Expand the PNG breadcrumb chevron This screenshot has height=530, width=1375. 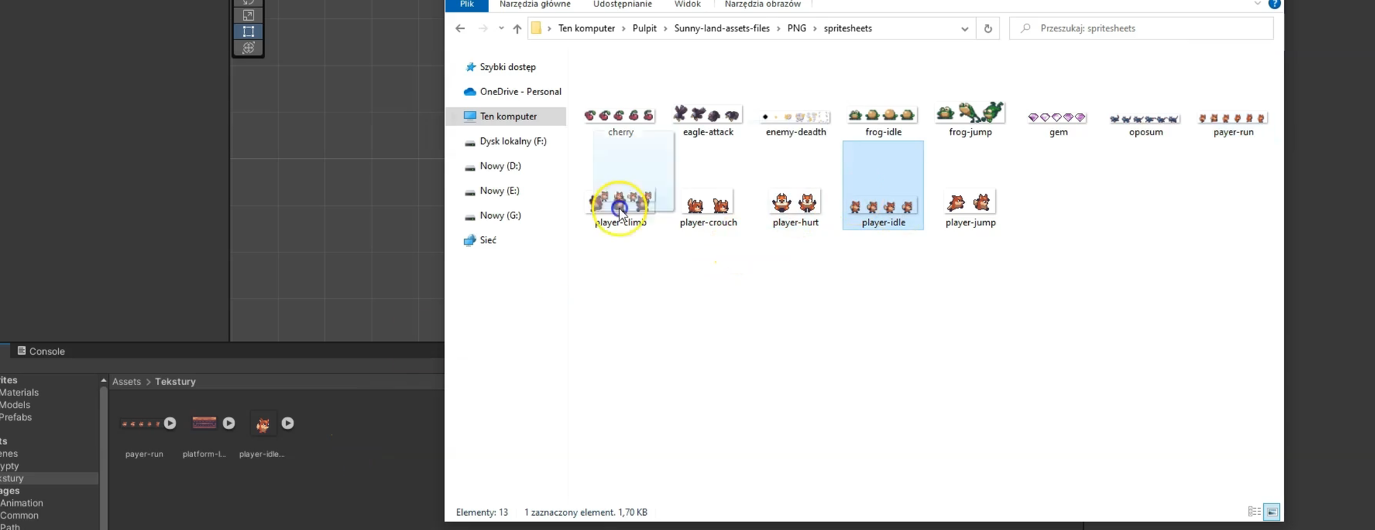click(x=815, y=29)
